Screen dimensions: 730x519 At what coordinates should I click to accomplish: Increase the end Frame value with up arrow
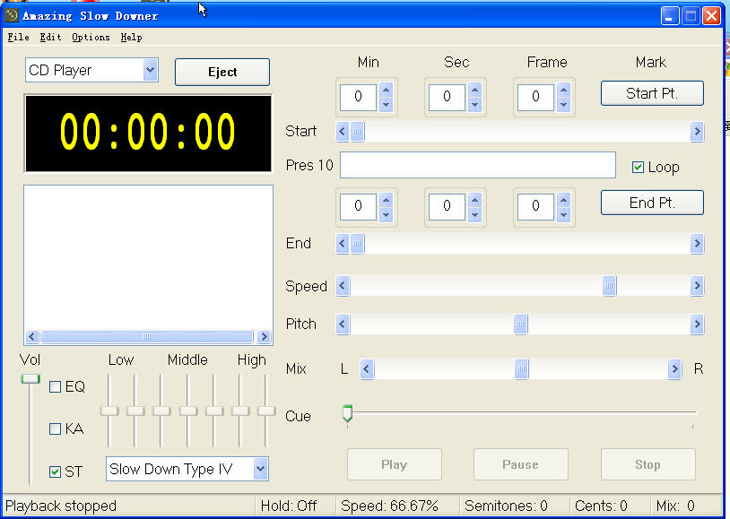[x=563, y=199]
